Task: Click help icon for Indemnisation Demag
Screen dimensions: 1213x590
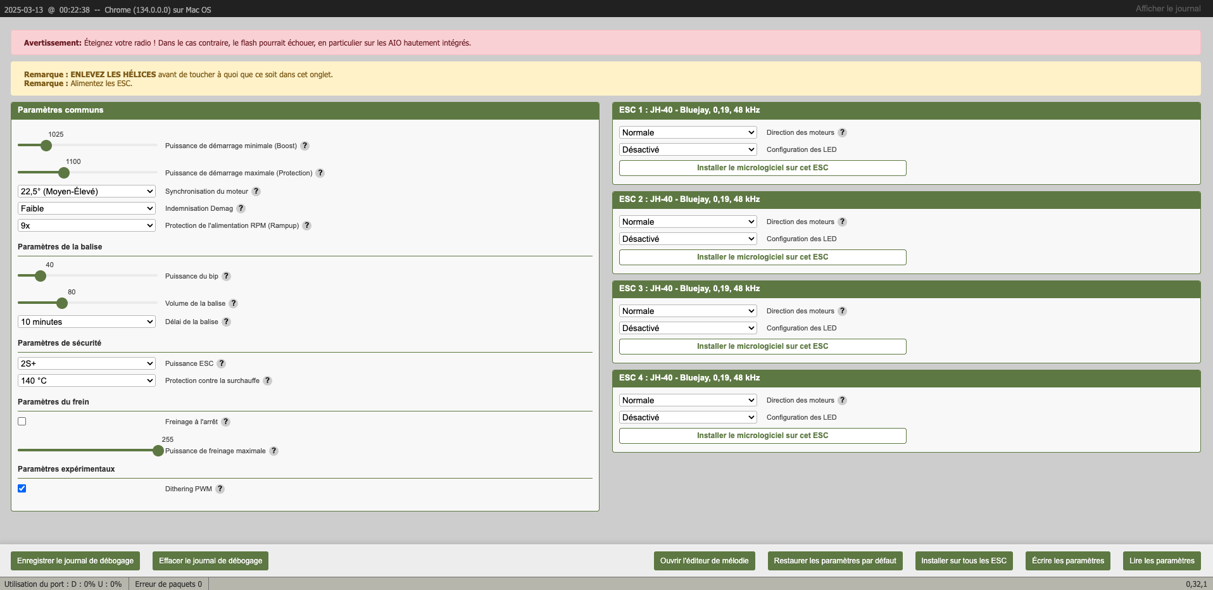Action: click(x=241, y=208)
